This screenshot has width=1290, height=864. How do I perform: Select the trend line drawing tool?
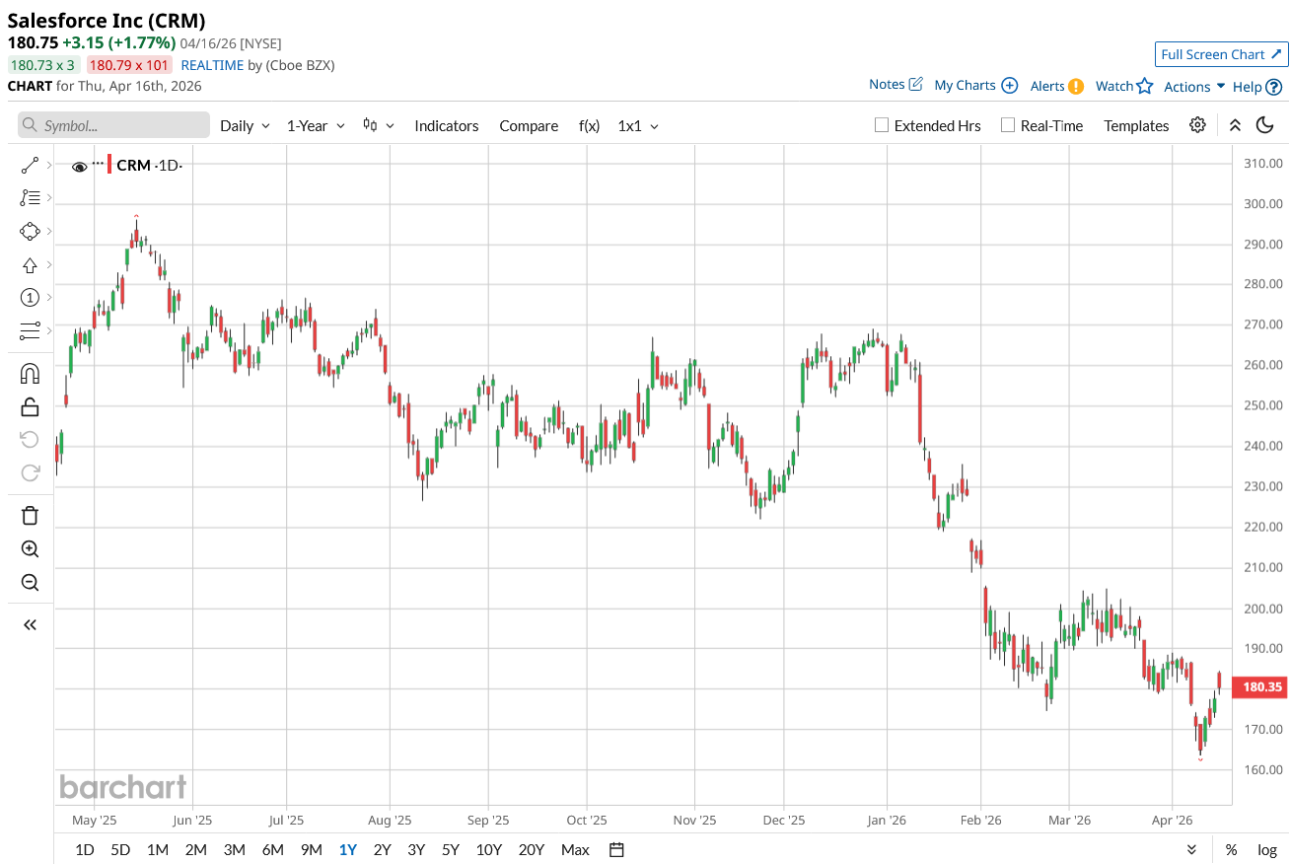pyautogui.click(x=30, y=166)
